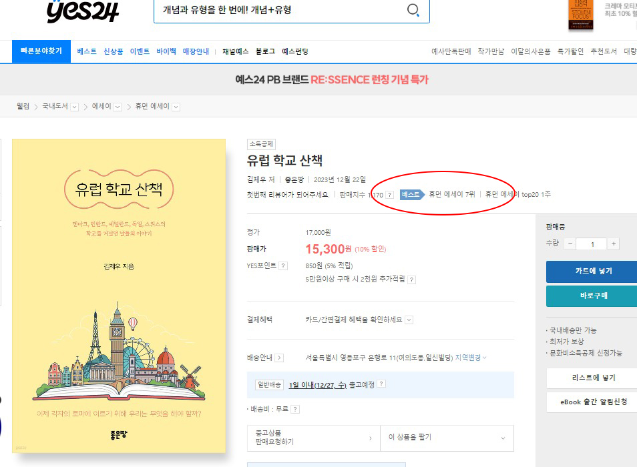Open the 작가만남 link
This screenshot has height=467, width=637.
pos(491,51)
